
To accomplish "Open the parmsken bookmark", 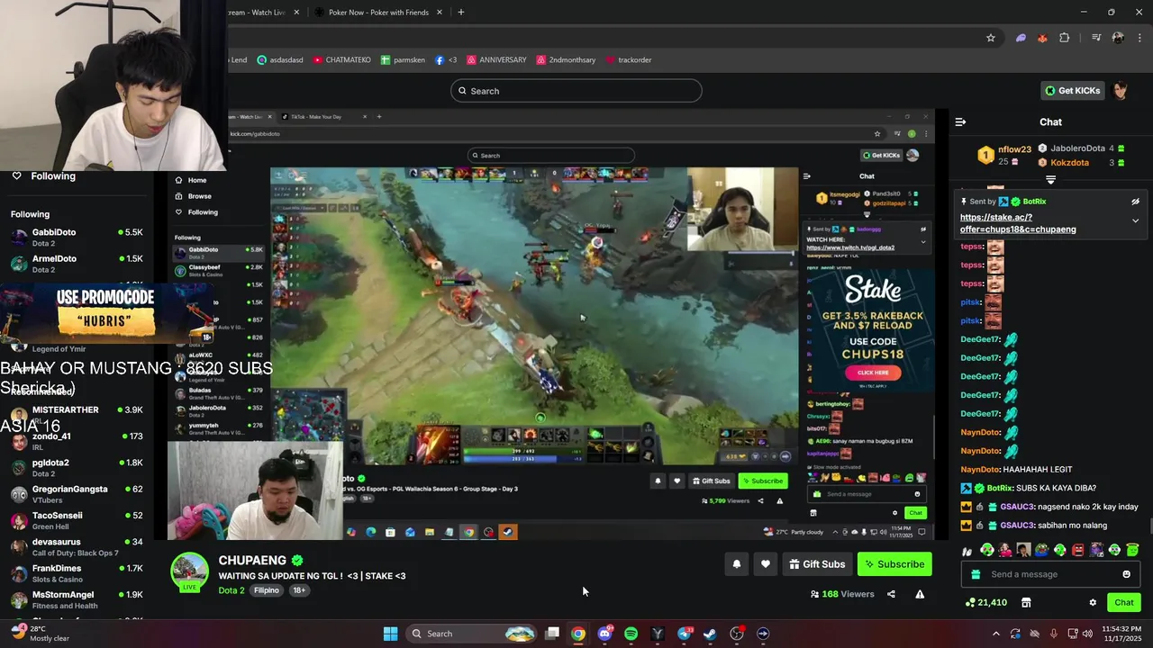I will (x=403, y=60).
